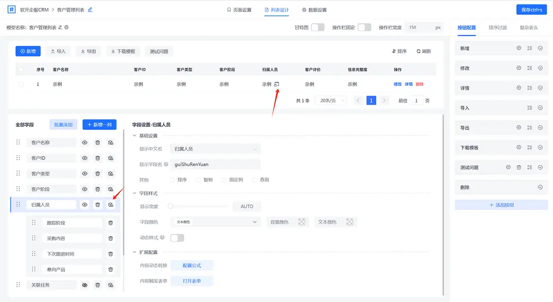Toggle the 操作栏固定 switch
The image size is (553, 302).
click(x=364, y=28)
